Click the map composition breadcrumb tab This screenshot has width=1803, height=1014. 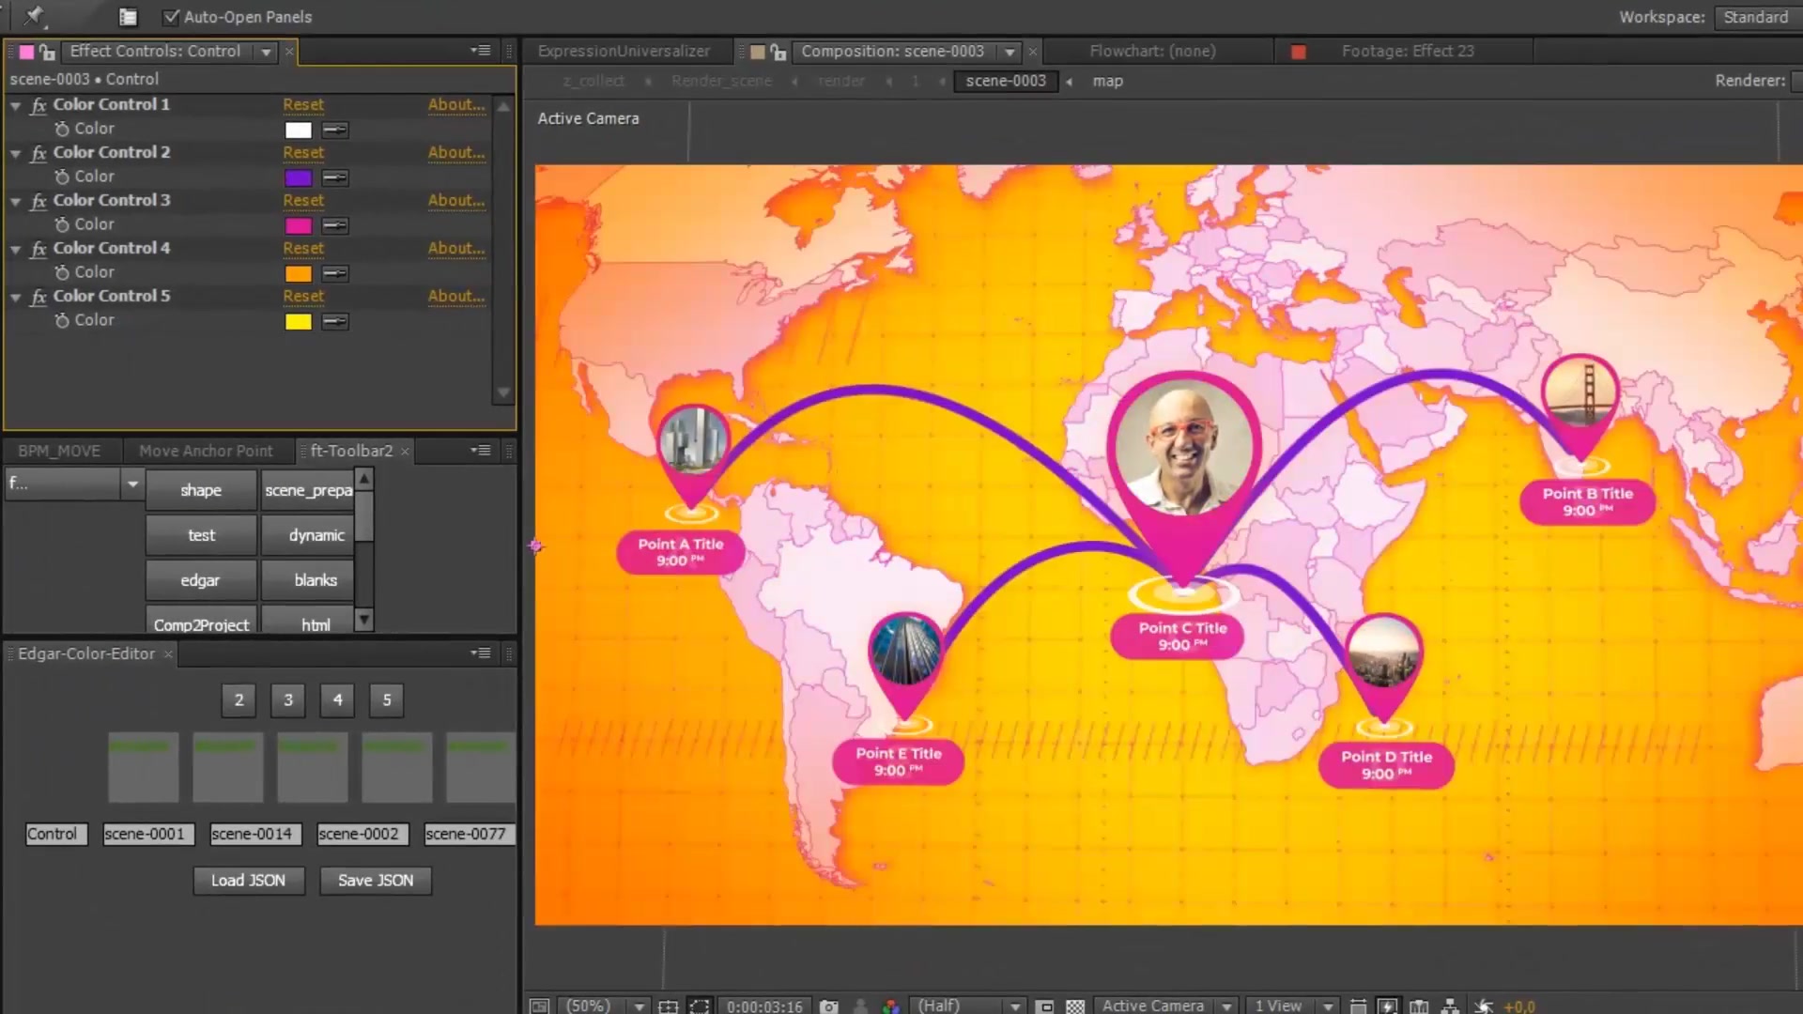pos(1106,79)
